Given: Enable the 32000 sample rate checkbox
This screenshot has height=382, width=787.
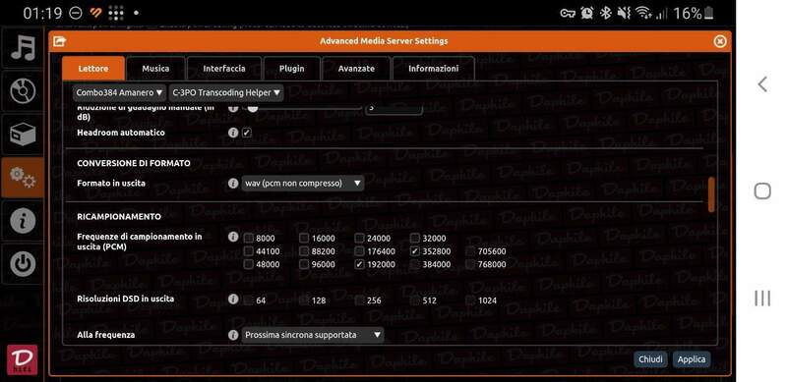Looking at the screenshot, I should click(414, 238).
